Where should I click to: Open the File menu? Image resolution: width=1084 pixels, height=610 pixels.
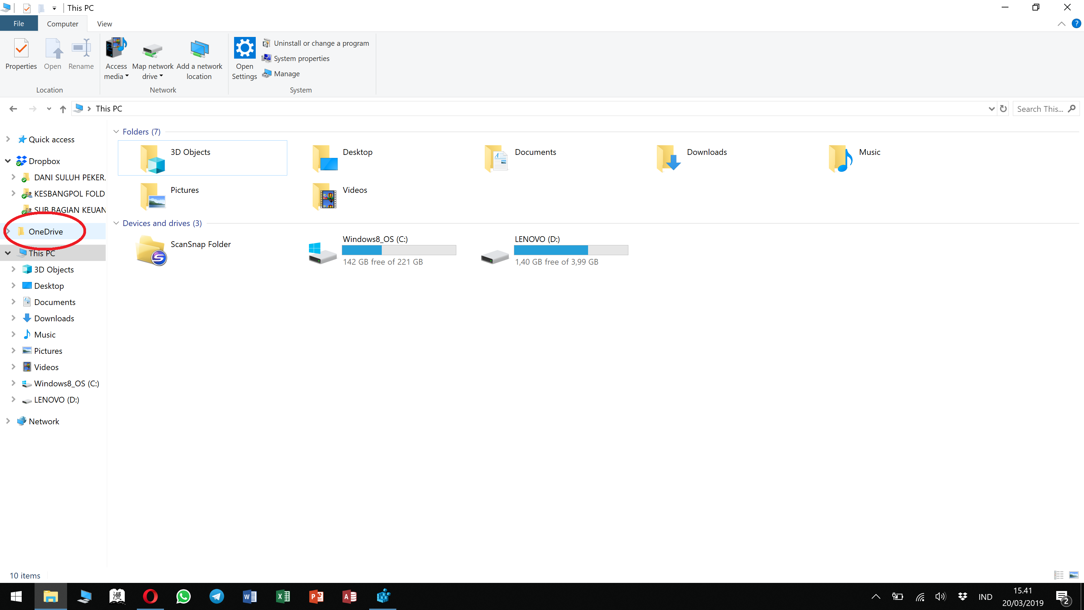click(19, 24)
